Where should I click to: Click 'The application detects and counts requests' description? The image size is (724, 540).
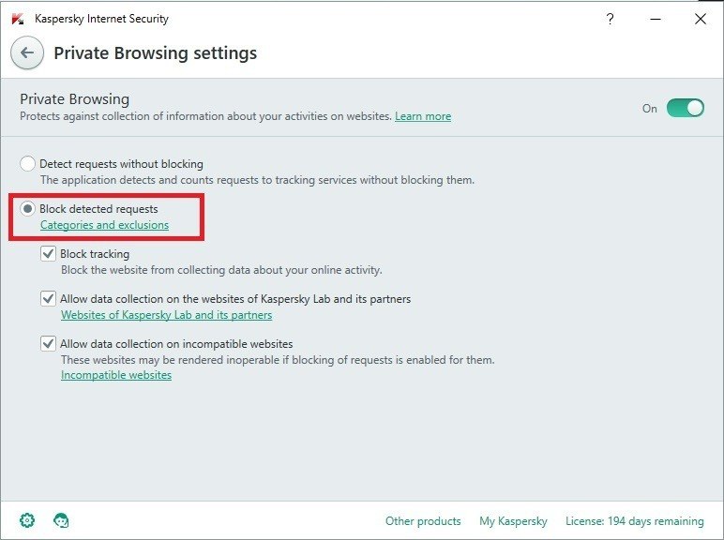tap(257, 180)
